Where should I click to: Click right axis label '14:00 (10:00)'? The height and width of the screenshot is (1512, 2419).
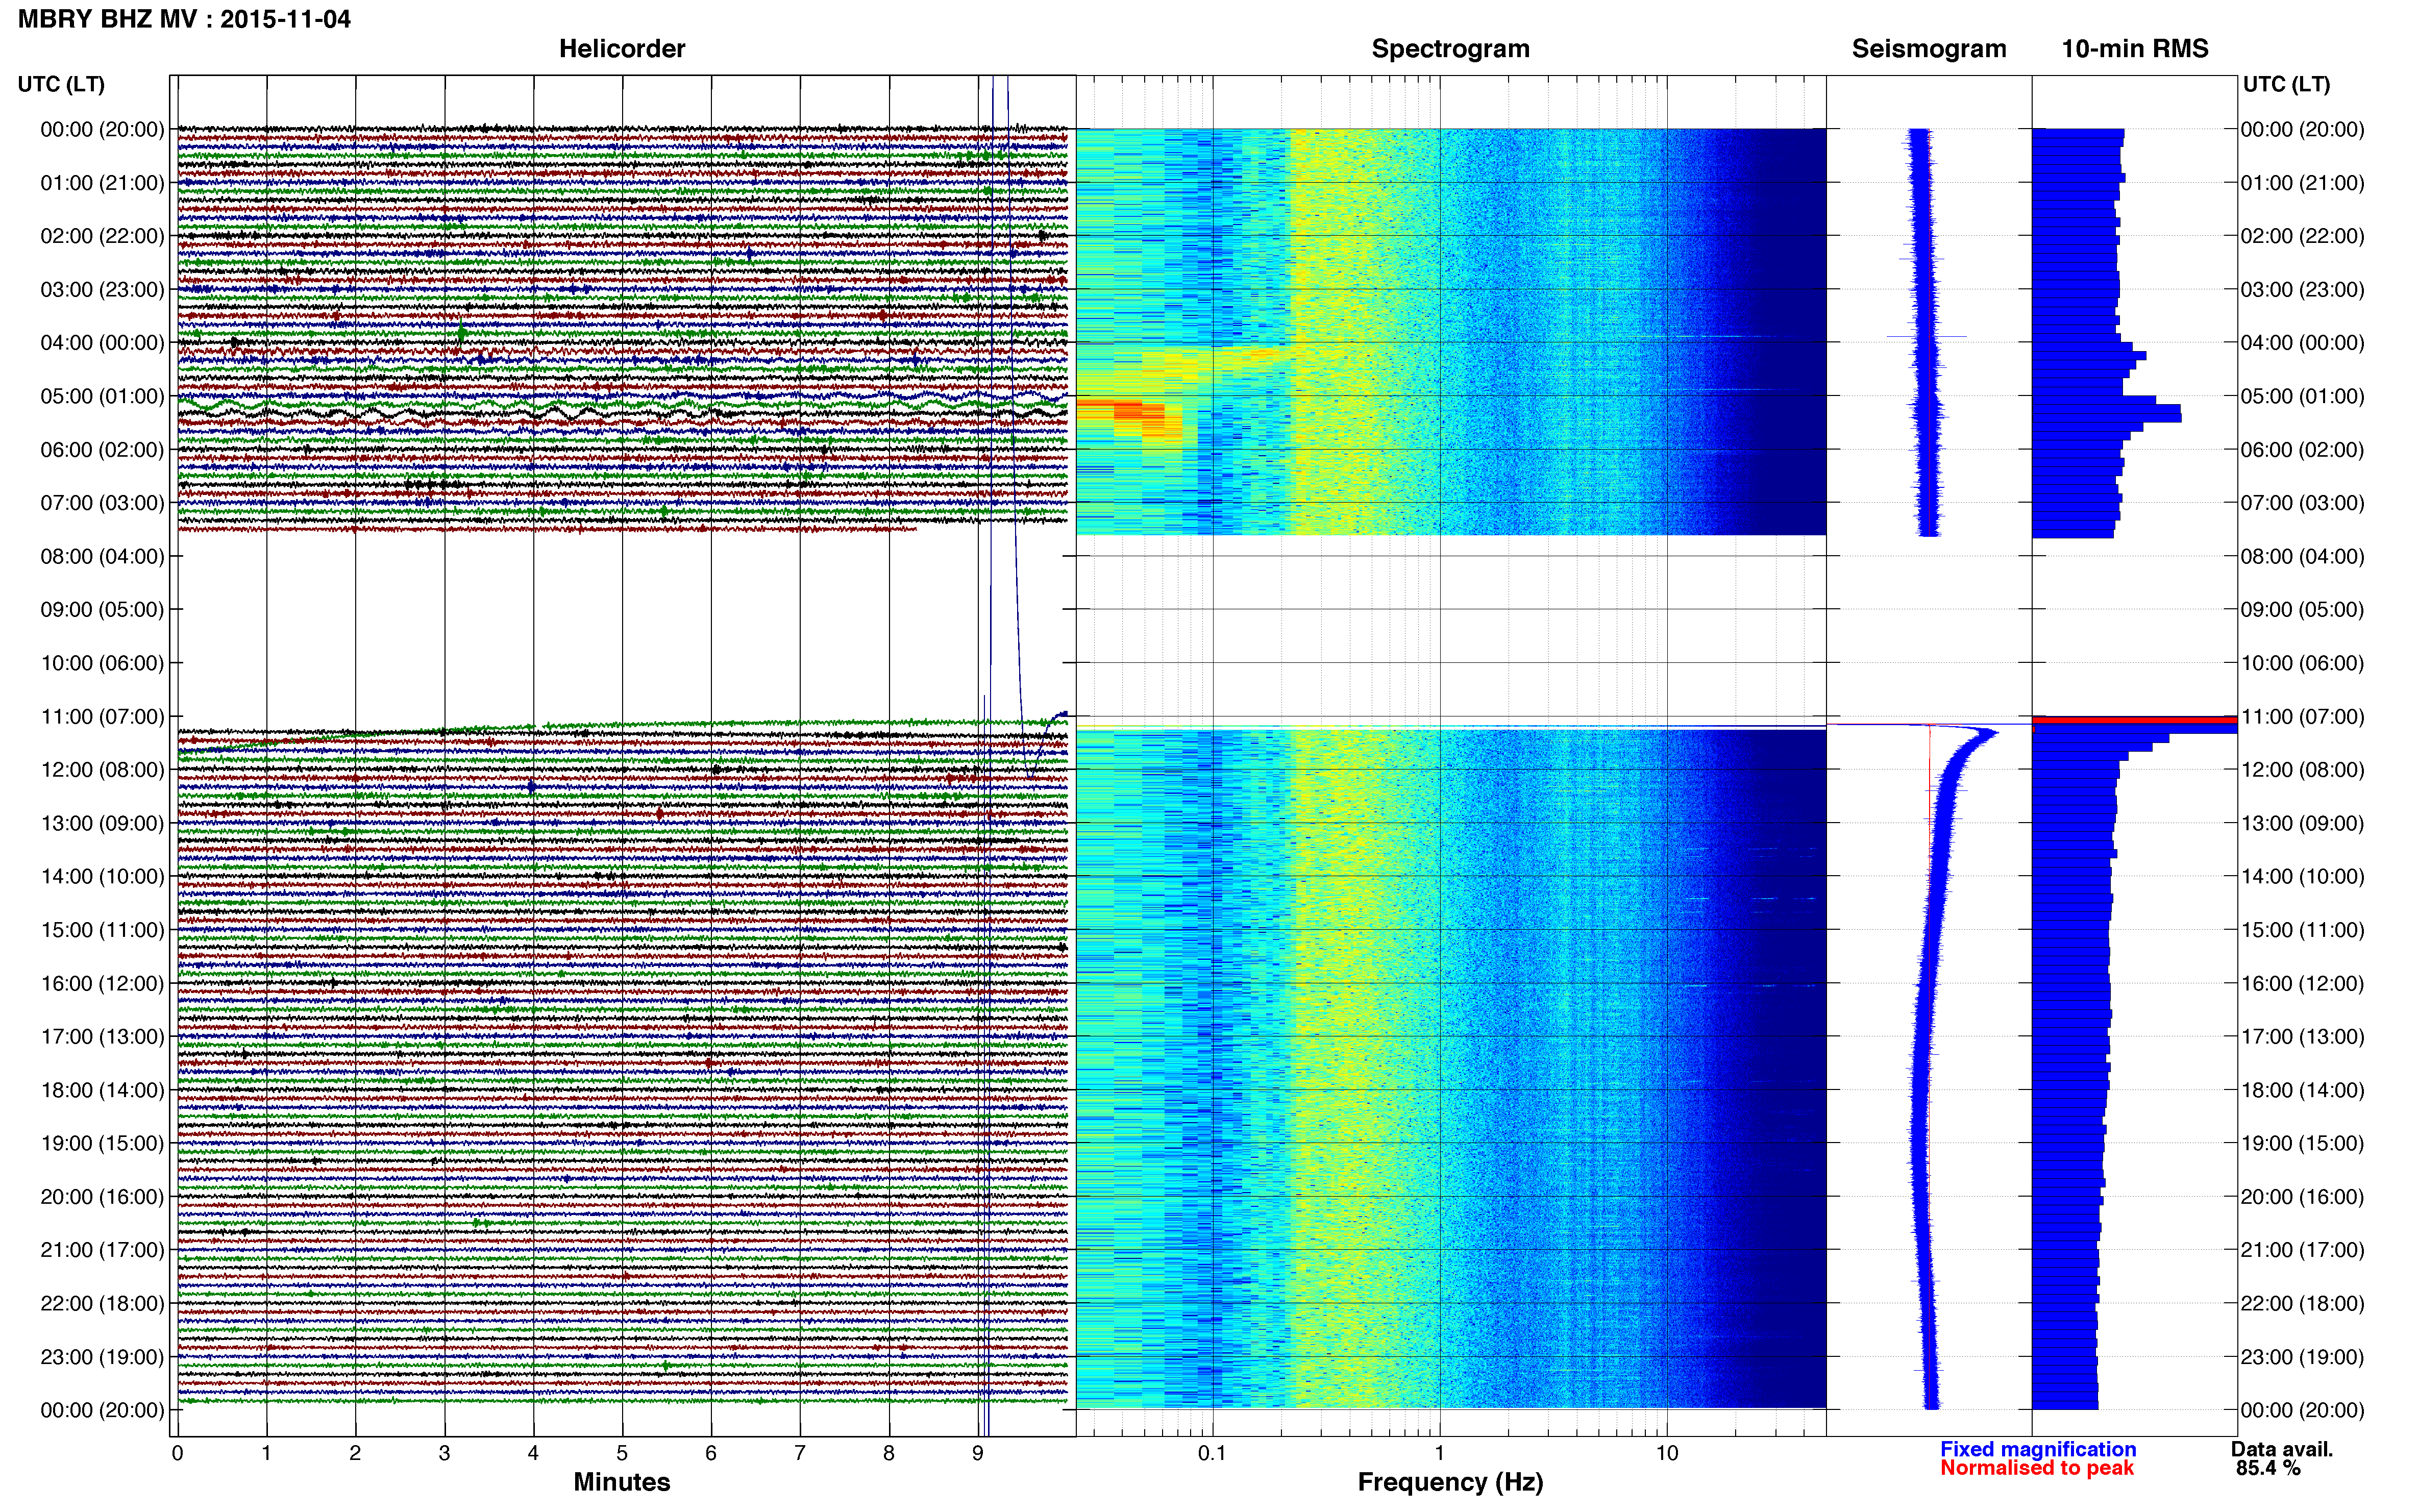[x=2302, y=876]
